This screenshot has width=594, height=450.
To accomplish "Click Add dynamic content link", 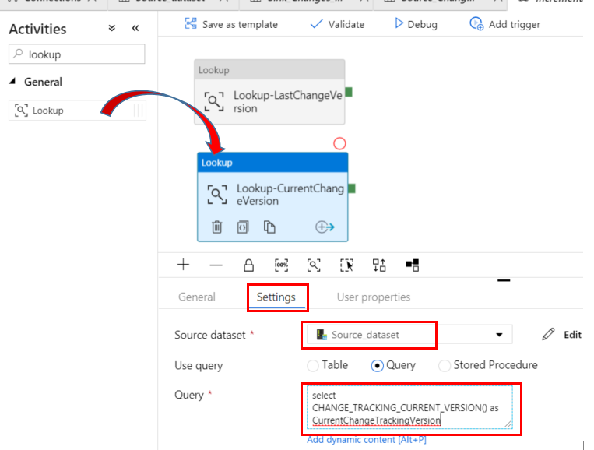I will click(x=367, y=440).
